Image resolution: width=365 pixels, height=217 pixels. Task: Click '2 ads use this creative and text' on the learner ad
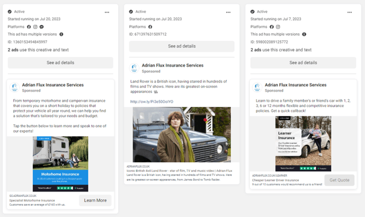pyautogui.click(x=281, y=50)
